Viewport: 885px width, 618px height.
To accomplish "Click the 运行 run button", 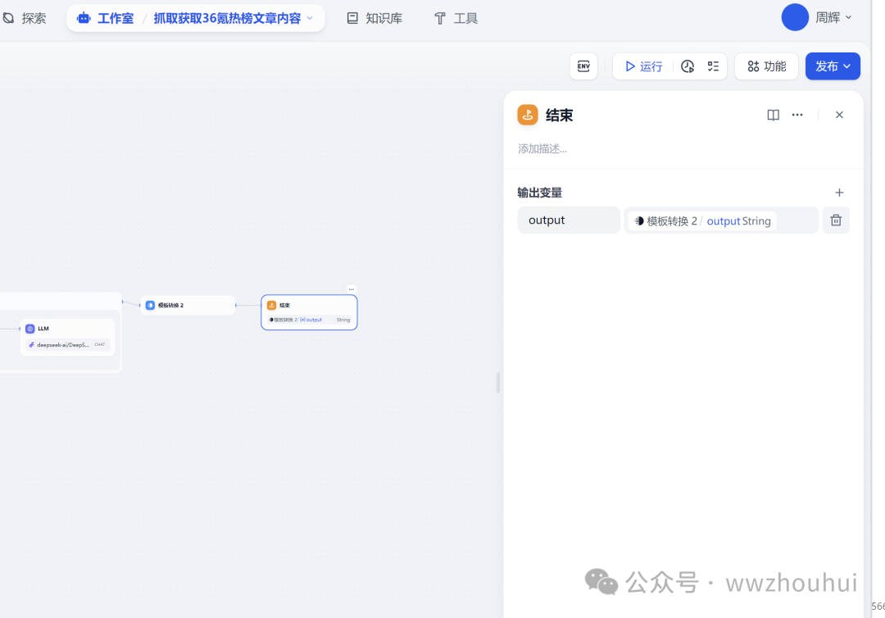I will 644,66.
